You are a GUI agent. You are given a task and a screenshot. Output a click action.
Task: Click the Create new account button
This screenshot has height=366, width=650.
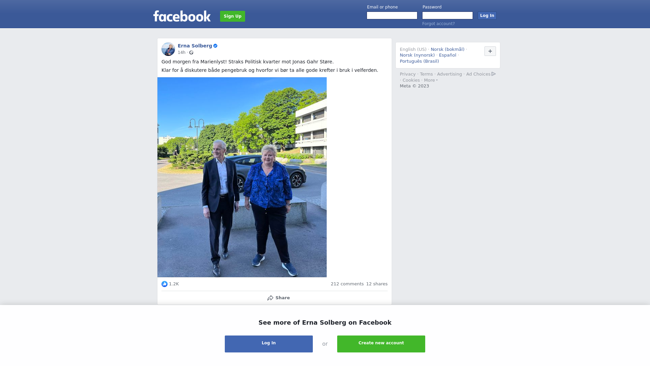(381, 344)
